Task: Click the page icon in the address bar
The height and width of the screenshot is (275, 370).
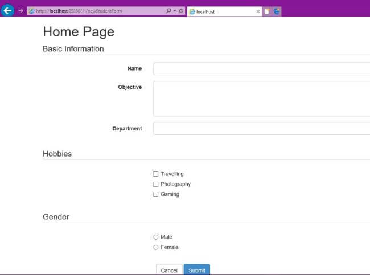Action: tap(32, 11)
